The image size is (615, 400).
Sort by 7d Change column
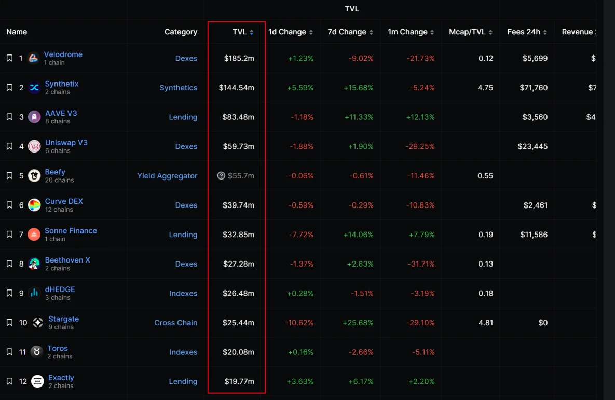tap(350, 32)
